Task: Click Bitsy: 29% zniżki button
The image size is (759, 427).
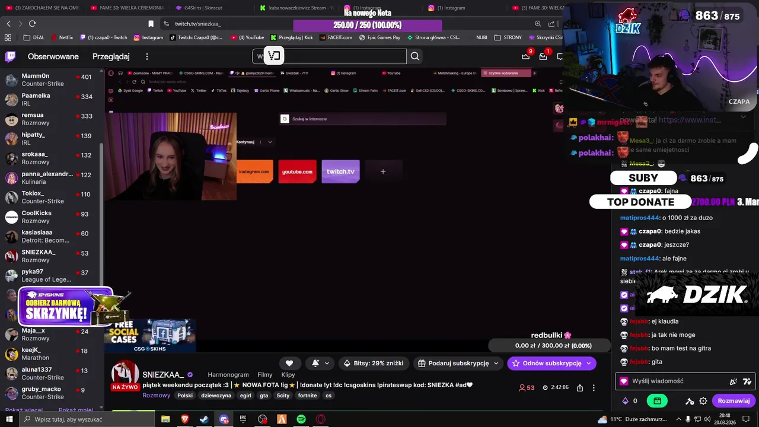Action: point(374,363)
